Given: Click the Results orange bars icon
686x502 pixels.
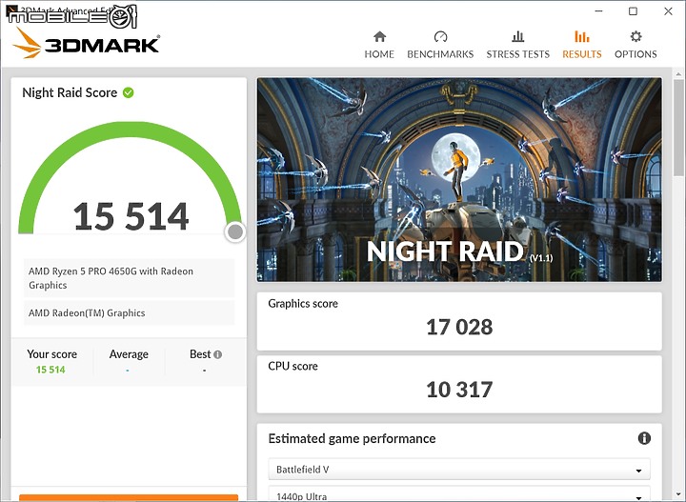Looking at the screenshot, I should 582,36.
